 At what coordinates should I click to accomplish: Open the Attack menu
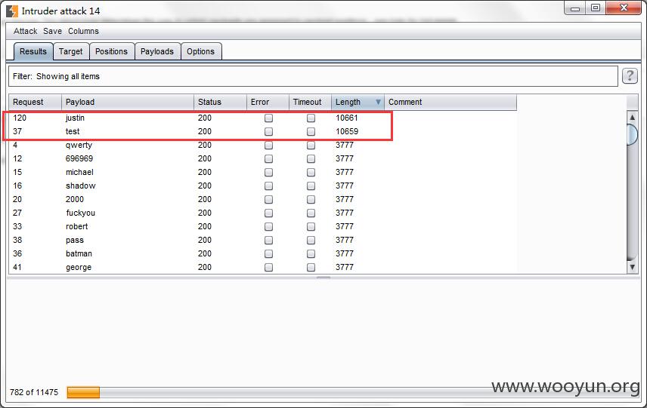coord(25,31)
